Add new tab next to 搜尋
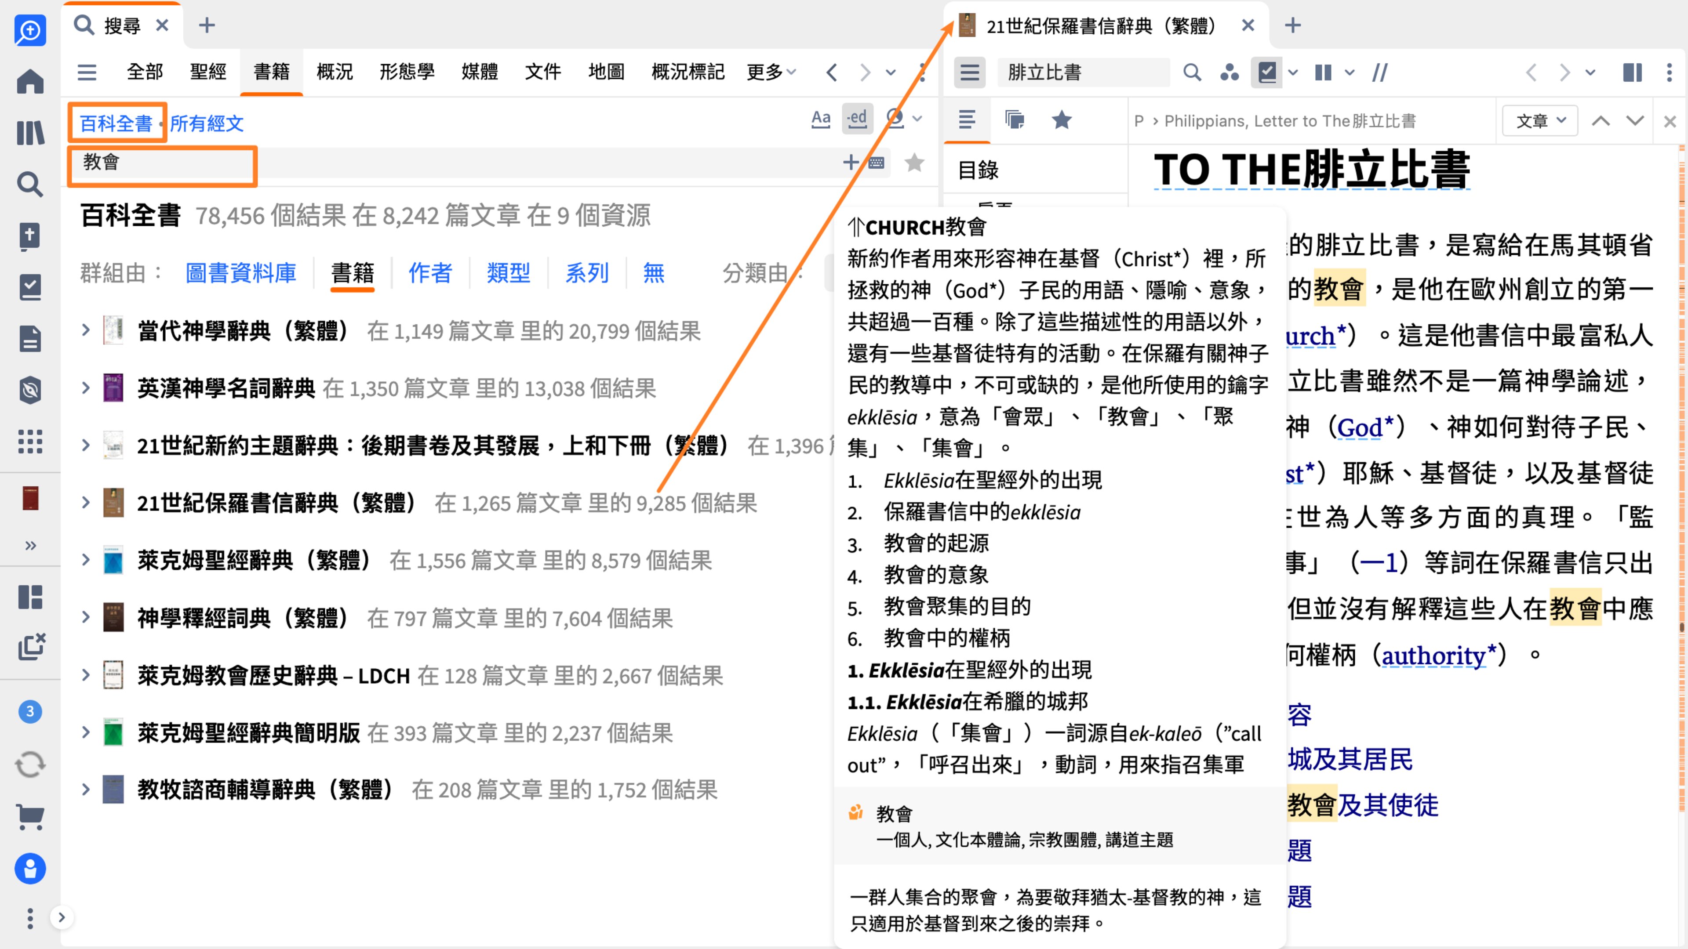Image resolution: width=1688 pixels, height=949 pixels. (207, 25)
